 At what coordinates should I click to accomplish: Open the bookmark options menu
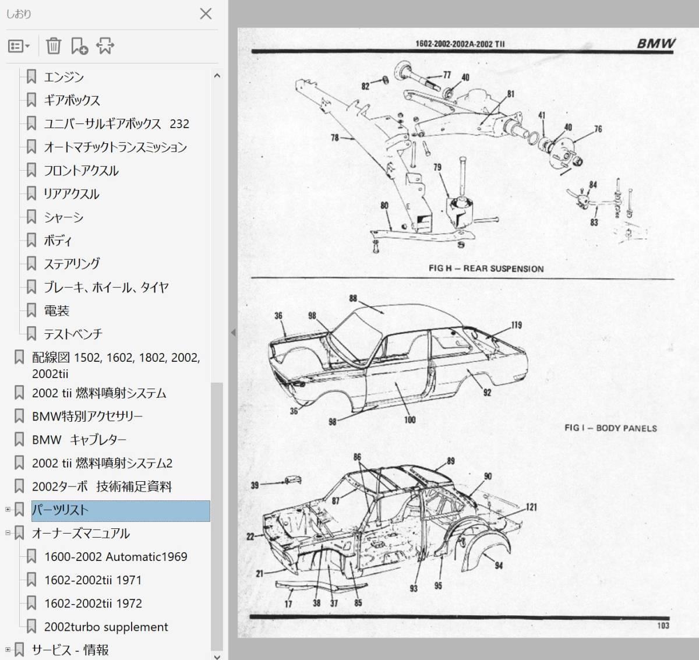pos(19,46)
